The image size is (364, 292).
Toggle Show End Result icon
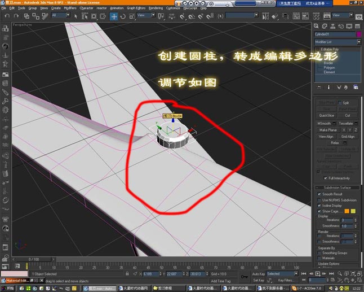[329, 87]
